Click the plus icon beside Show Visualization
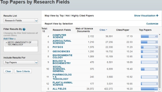Screen dimensions: 162x92 [157, 16]
